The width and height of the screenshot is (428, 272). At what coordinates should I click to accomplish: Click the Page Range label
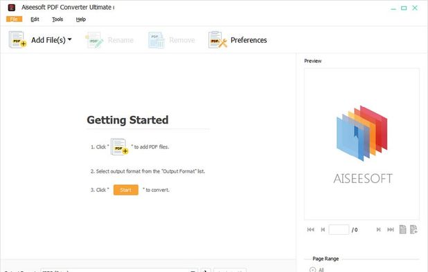coord(326,259)
